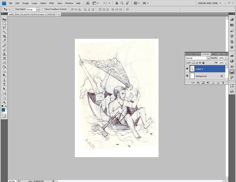The height and width of the screenshot is (182, 236).
Task: Pick the Lasso tool
Action: point(4,27)
